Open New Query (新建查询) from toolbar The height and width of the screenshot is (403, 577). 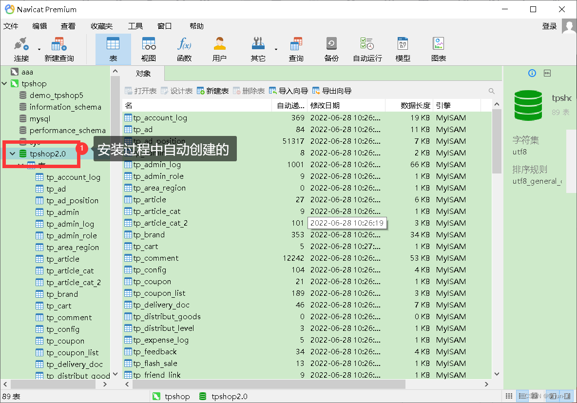(59, 49)
